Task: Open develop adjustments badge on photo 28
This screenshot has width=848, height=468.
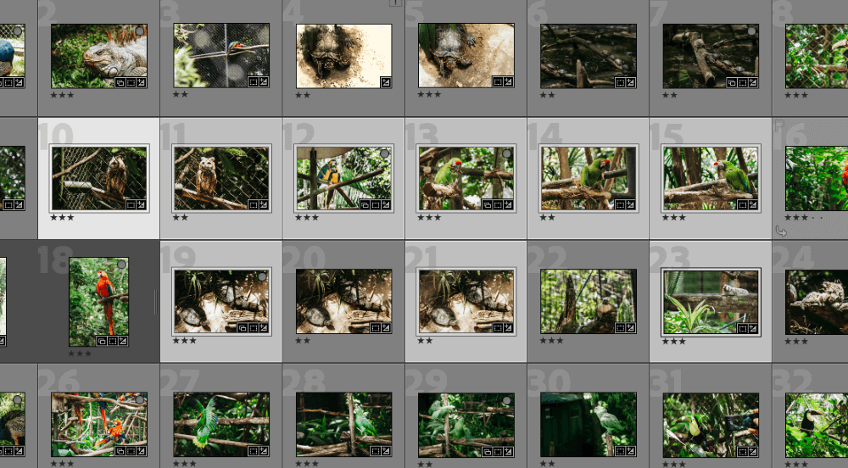Action: click(x=386, y=451)
